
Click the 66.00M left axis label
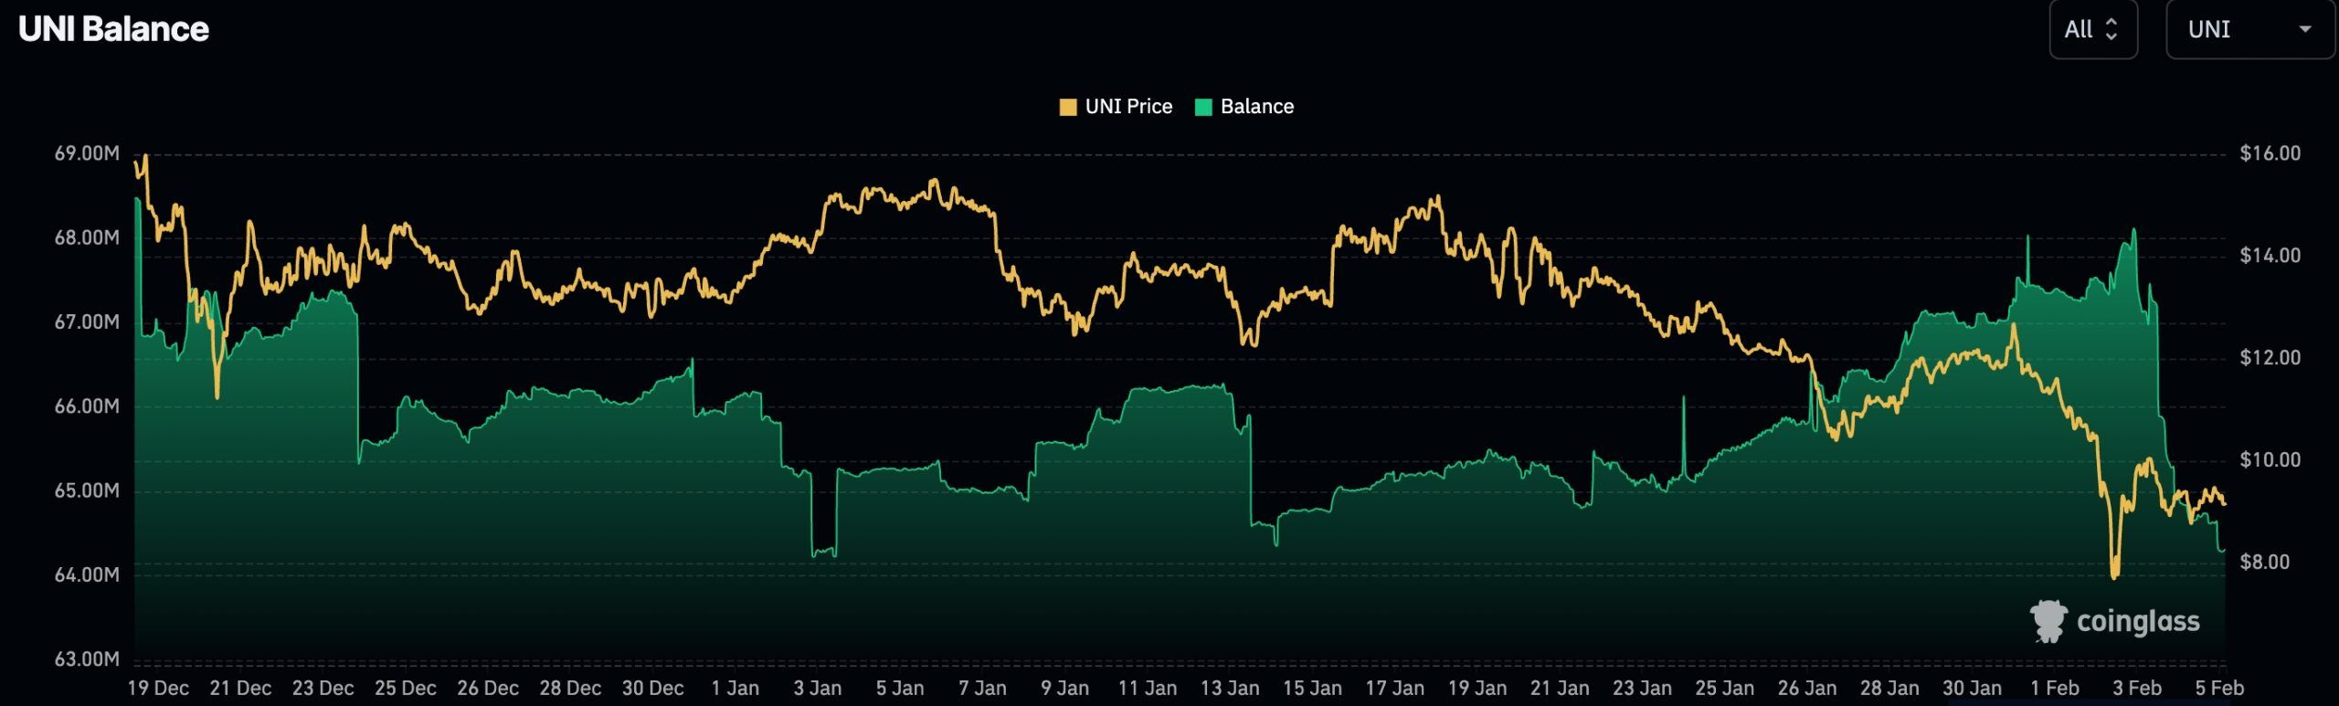coord(87,406)
